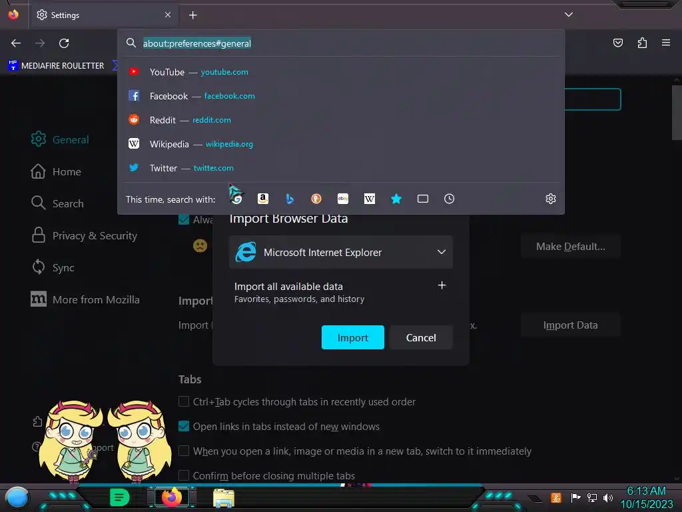The image size is (682, 512).
Task: Click the Start orb button
Action: (17, 498)
